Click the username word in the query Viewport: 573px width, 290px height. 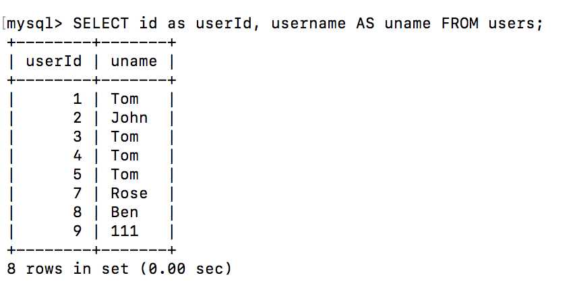pos(310,23)
